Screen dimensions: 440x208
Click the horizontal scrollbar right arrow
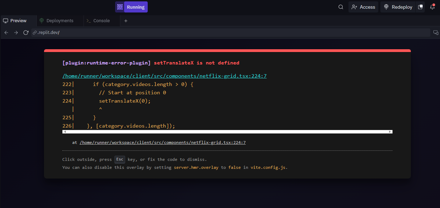click(390, 132)
